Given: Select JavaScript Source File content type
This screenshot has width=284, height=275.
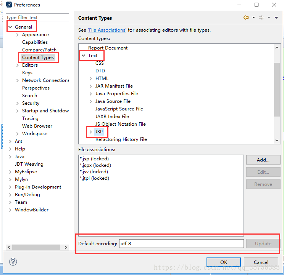Looking at the screenshot, I should click(119, 109).
